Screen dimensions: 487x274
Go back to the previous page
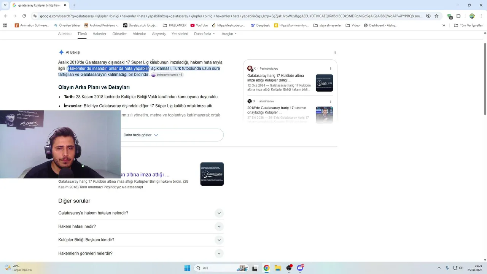pos(6,16)
